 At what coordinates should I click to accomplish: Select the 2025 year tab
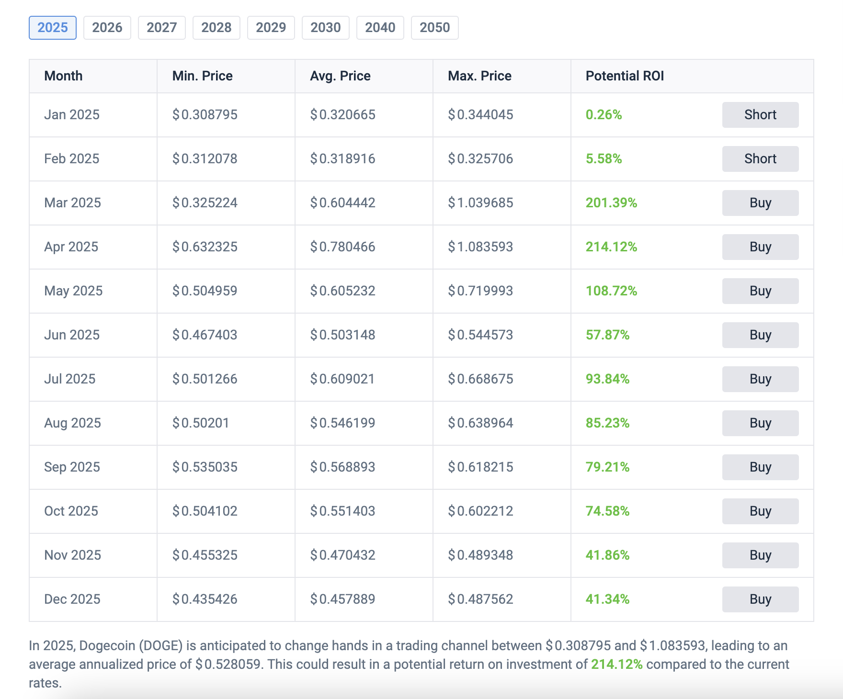pos(53,28)
